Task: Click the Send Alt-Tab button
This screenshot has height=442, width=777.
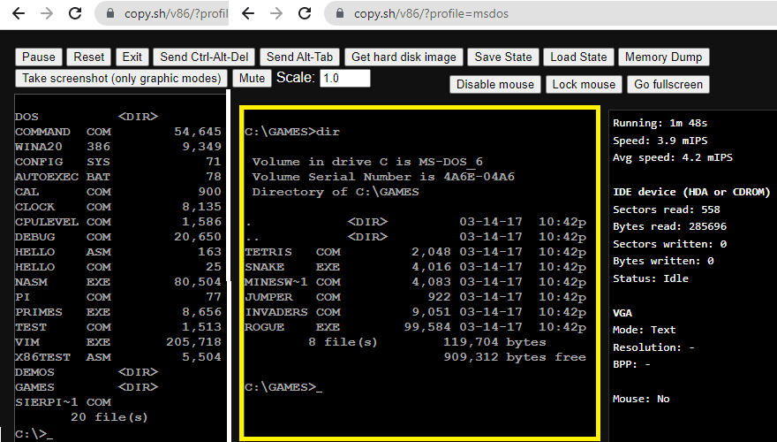Action: point(299,57)
